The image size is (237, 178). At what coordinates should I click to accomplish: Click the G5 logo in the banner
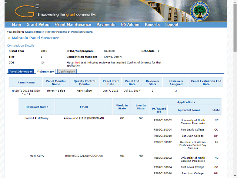[27, 11]
